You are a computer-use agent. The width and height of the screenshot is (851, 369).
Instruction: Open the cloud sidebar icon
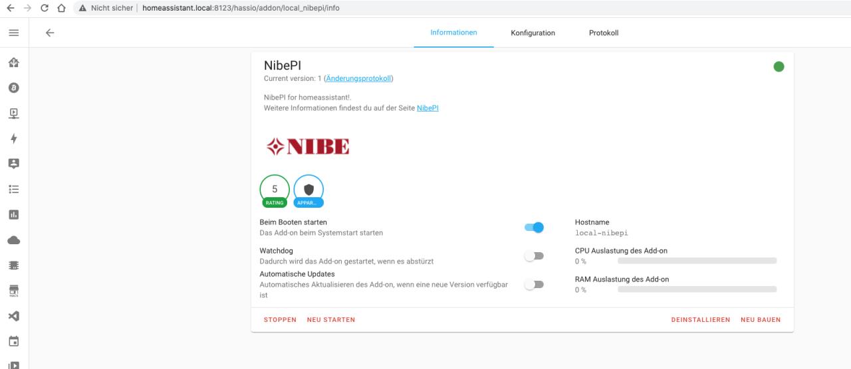13,240
